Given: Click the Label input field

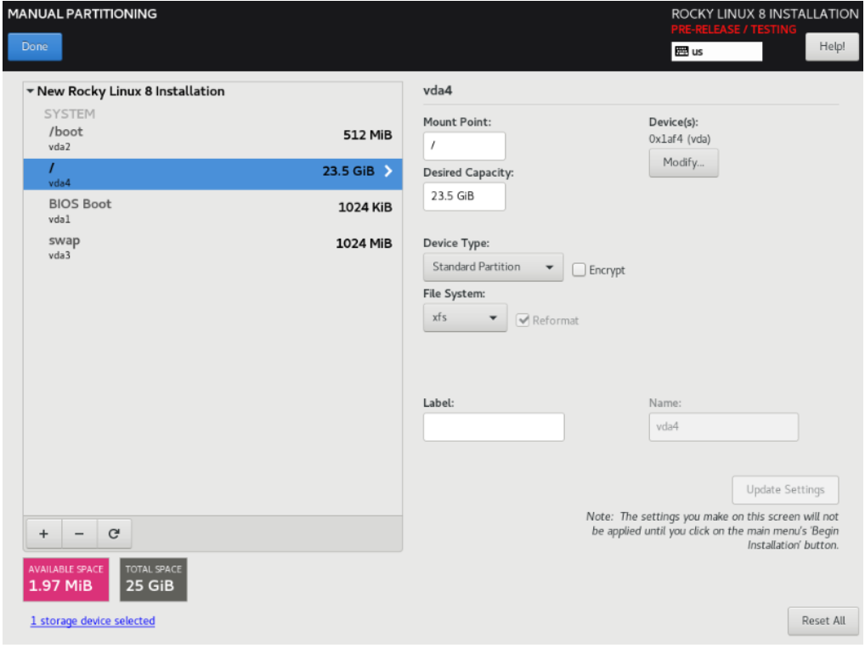Looking at the screenshot, I should (494, 427).
